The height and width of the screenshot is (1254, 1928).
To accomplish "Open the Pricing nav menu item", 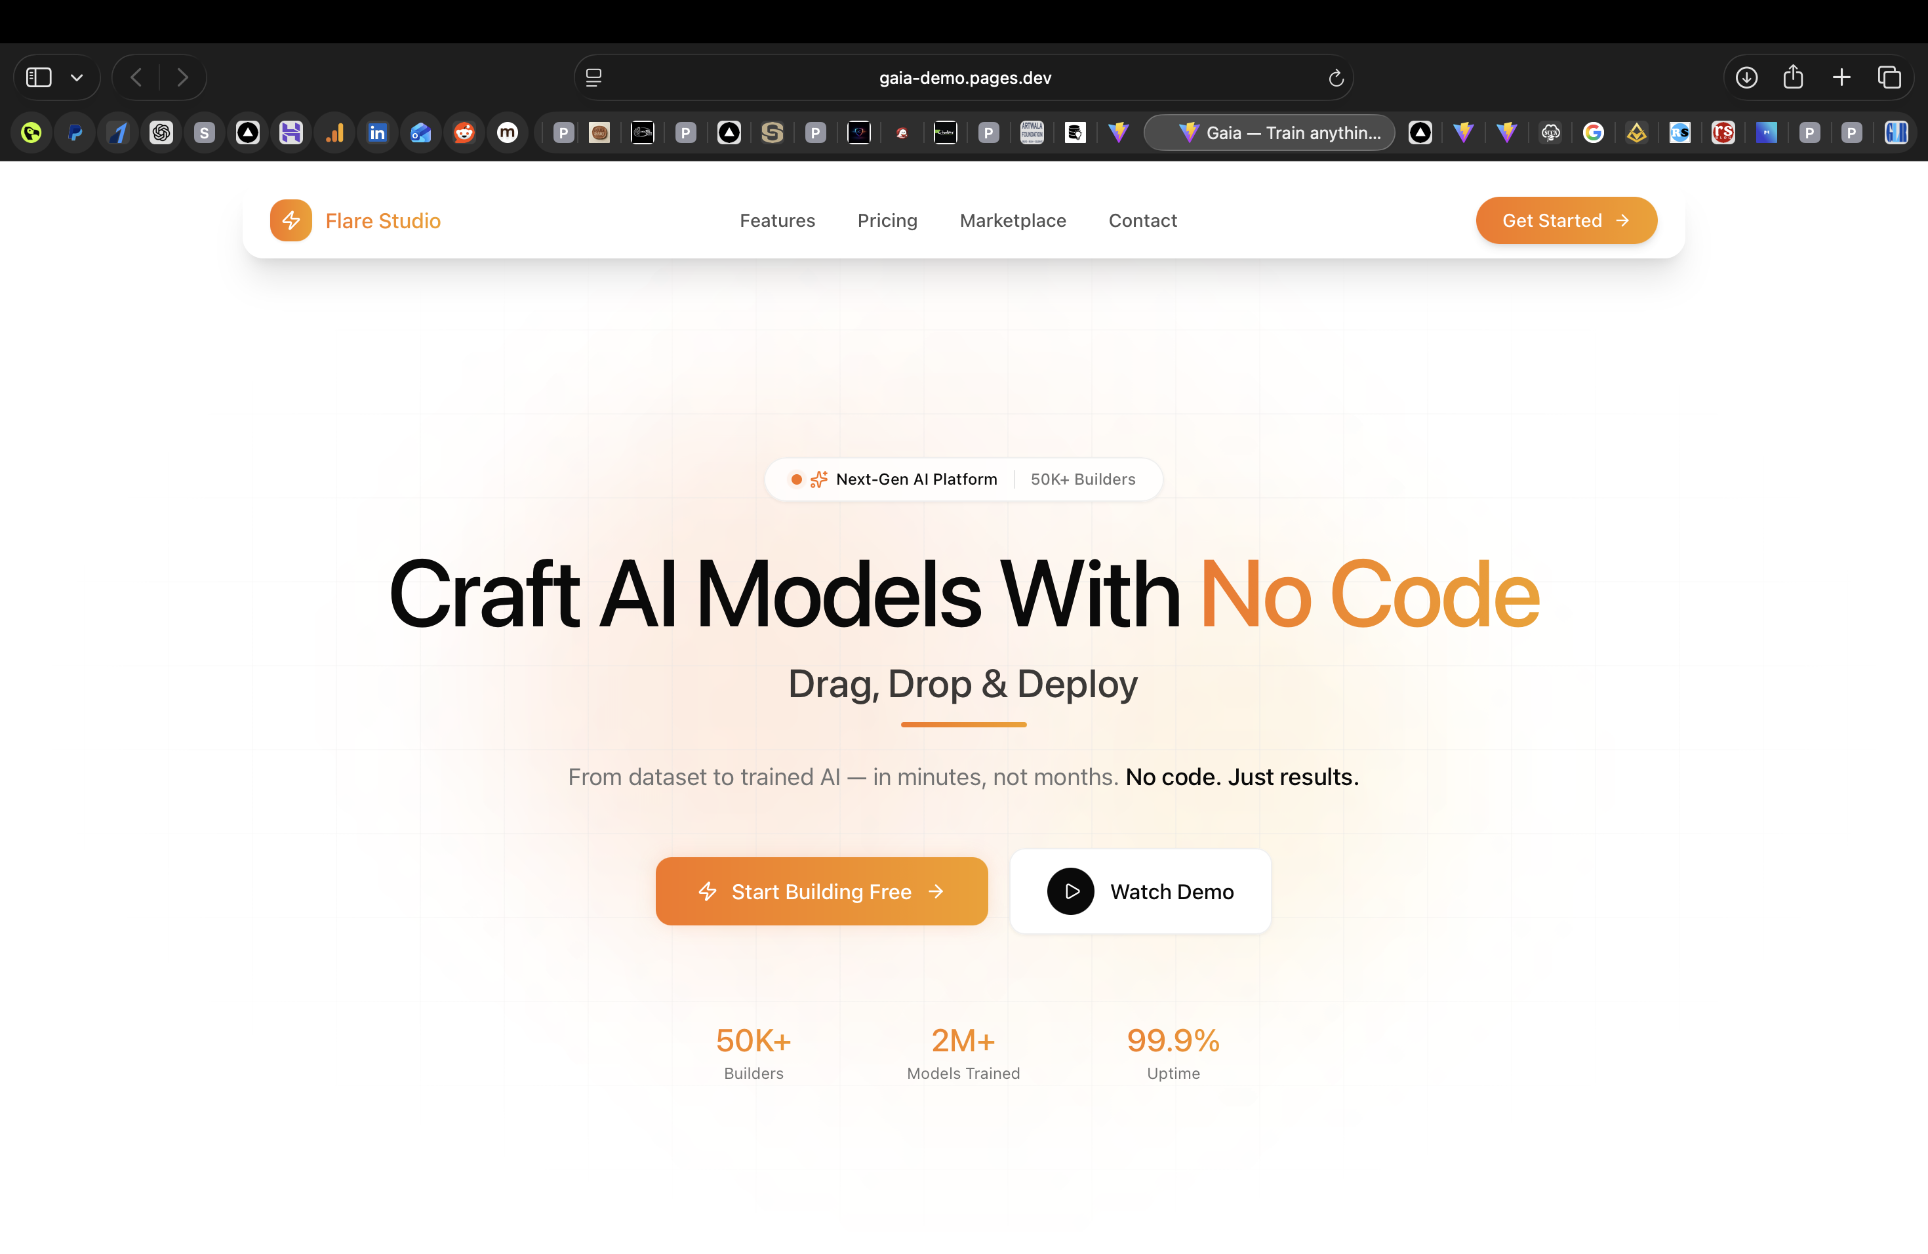I will pyautogui.click(x=887, y=220).
